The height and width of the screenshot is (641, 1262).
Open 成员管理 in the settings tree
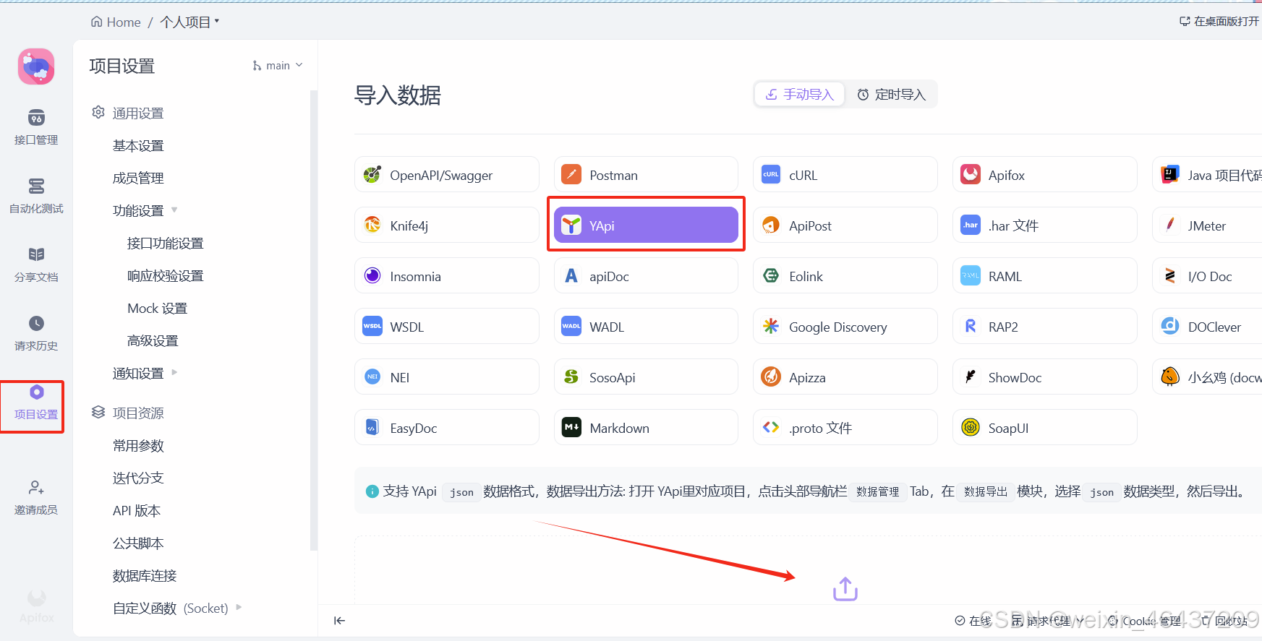(x=138, y=178)
